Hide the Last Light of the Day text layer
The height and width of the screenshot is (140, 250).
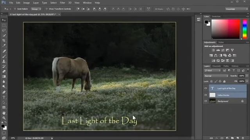(x=206, y=88)
